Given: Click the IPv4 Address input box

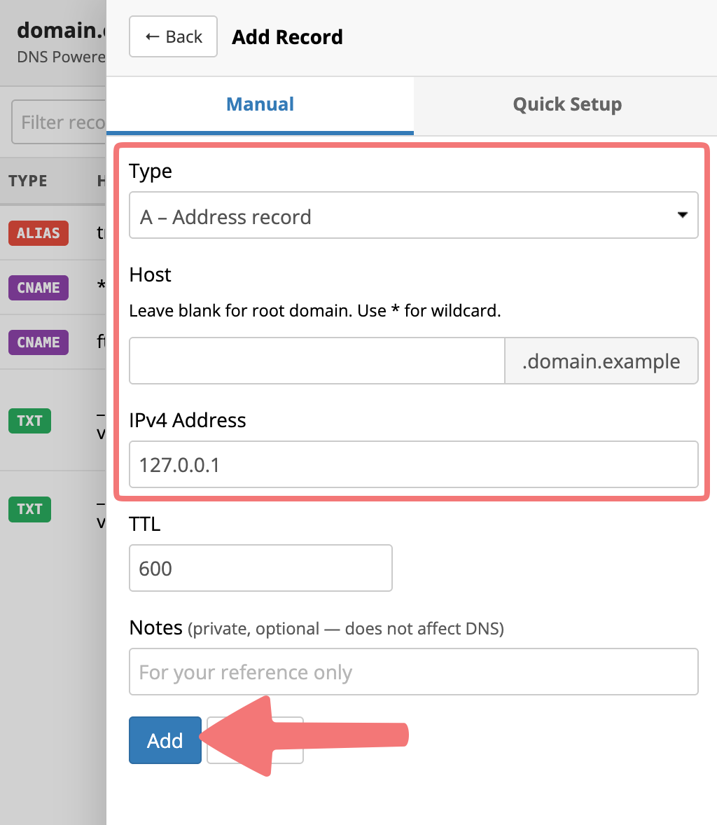Looking at the screenshot, I should click(x=413, y=464).
